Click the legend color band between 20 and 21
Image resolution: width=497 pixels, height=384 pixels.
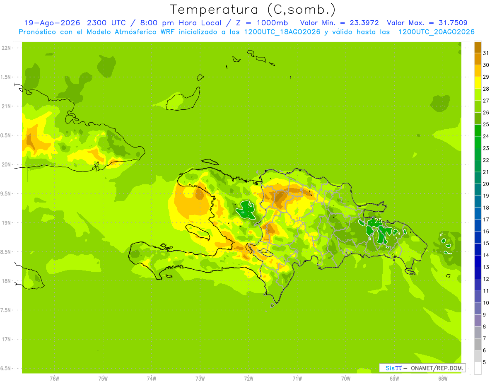click(x=478, y=178)
